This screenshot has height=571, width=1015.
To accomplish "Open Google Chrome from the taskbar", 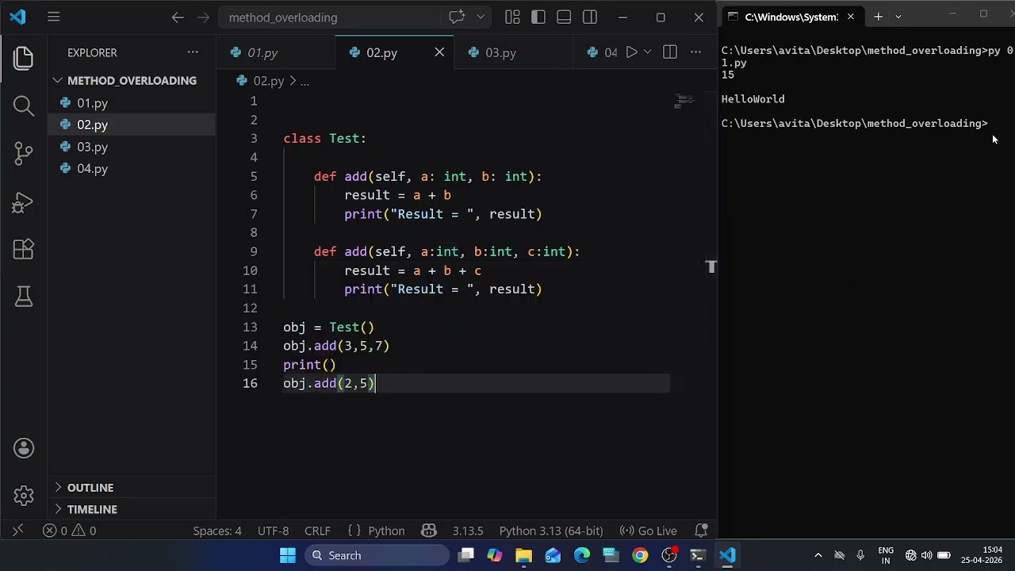I will tap(640, 555).
